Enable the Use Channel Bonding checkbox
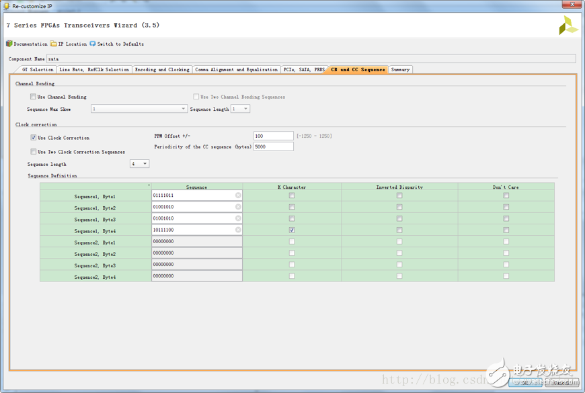Image resolution: width=585 pixels, height=393 pixels. pos(33,97)
